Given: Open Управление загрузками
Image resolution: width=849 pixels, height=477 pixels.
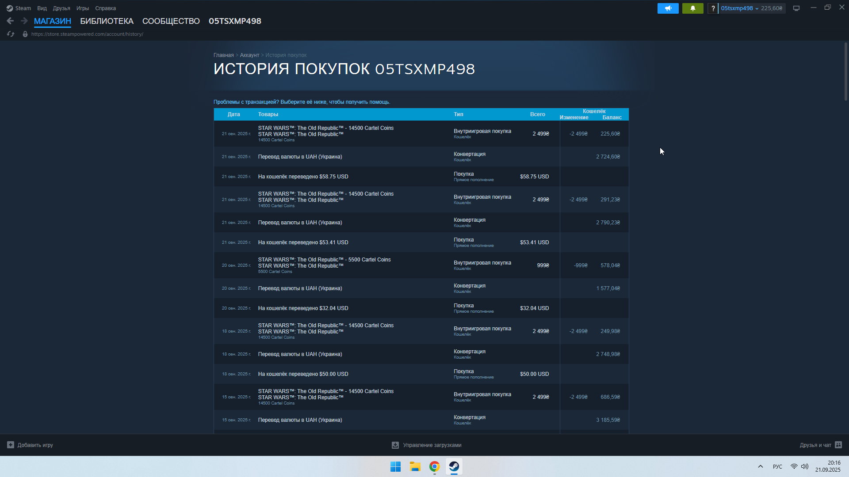Looking at the screenshot, I should click(x=432, y=445).
